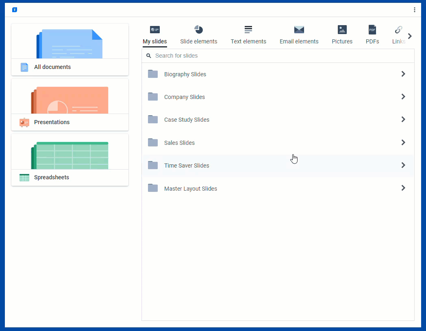
Task: Click the PDFs document icon
Action: click(x=372, y=30)
